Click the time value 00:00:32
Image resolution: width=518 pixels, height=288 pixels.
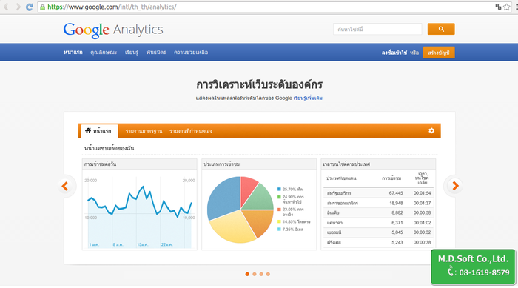(x=422, y=232)
